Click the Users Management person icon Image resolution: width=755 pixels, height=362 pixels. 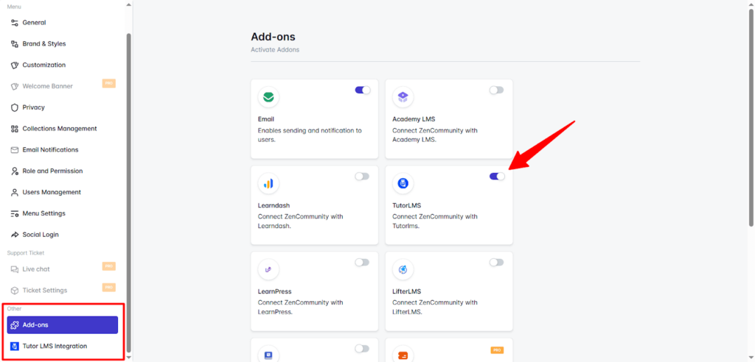coord(15,192)
